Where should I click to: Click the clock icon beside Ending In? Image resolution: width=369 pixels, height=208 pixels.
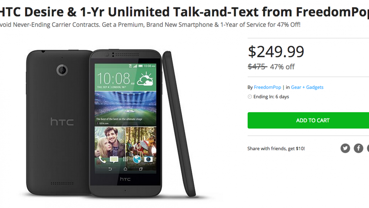point(250,97)
